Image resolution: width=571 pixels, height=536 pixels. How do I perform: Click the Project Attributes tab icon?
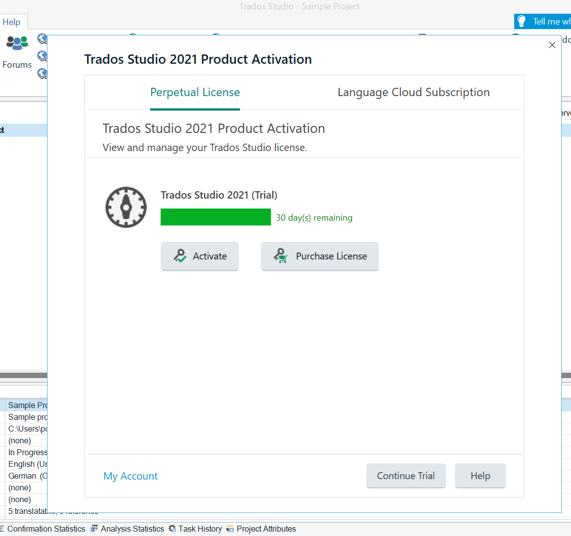pyautogui.click(x=230, y=529)
